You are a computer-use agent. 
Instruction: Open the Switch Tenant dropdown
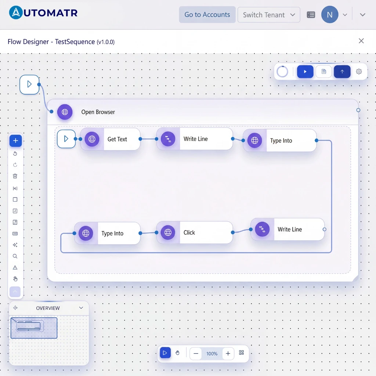click(268, 15)
